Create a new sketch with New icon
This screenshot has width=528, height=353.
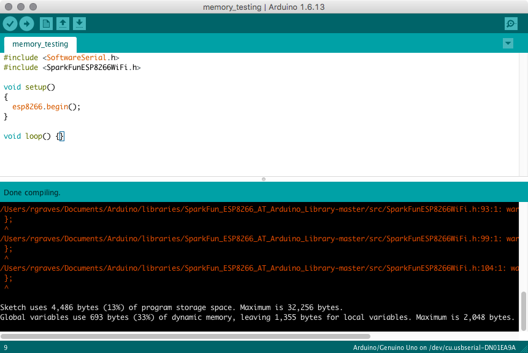46,24
